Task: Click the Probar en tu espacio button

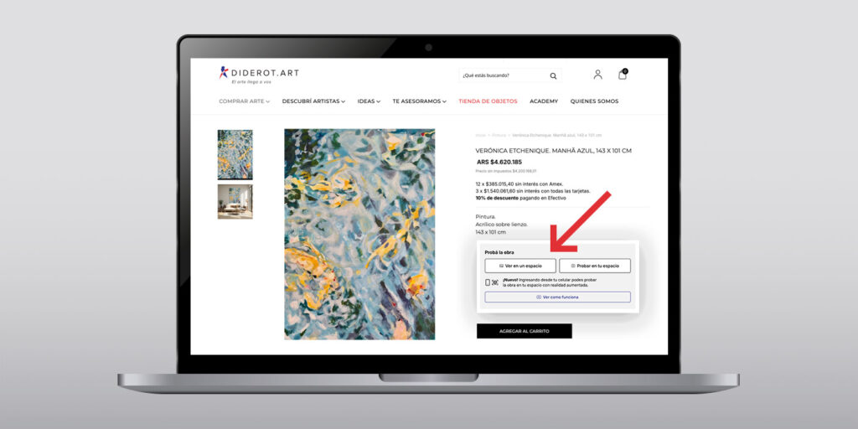Action: [x=595, y=266]
